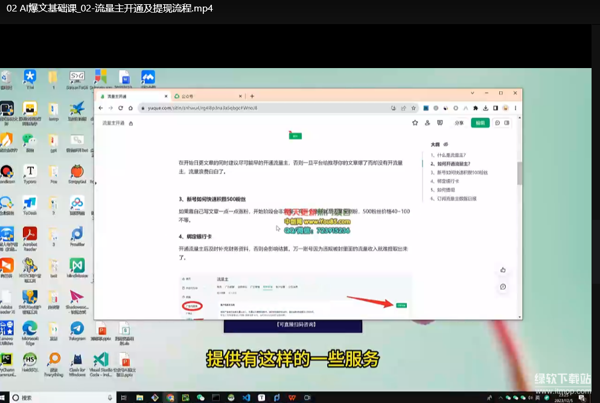
Task: Open Task View on the taskbar
Action: pos(124,398)
